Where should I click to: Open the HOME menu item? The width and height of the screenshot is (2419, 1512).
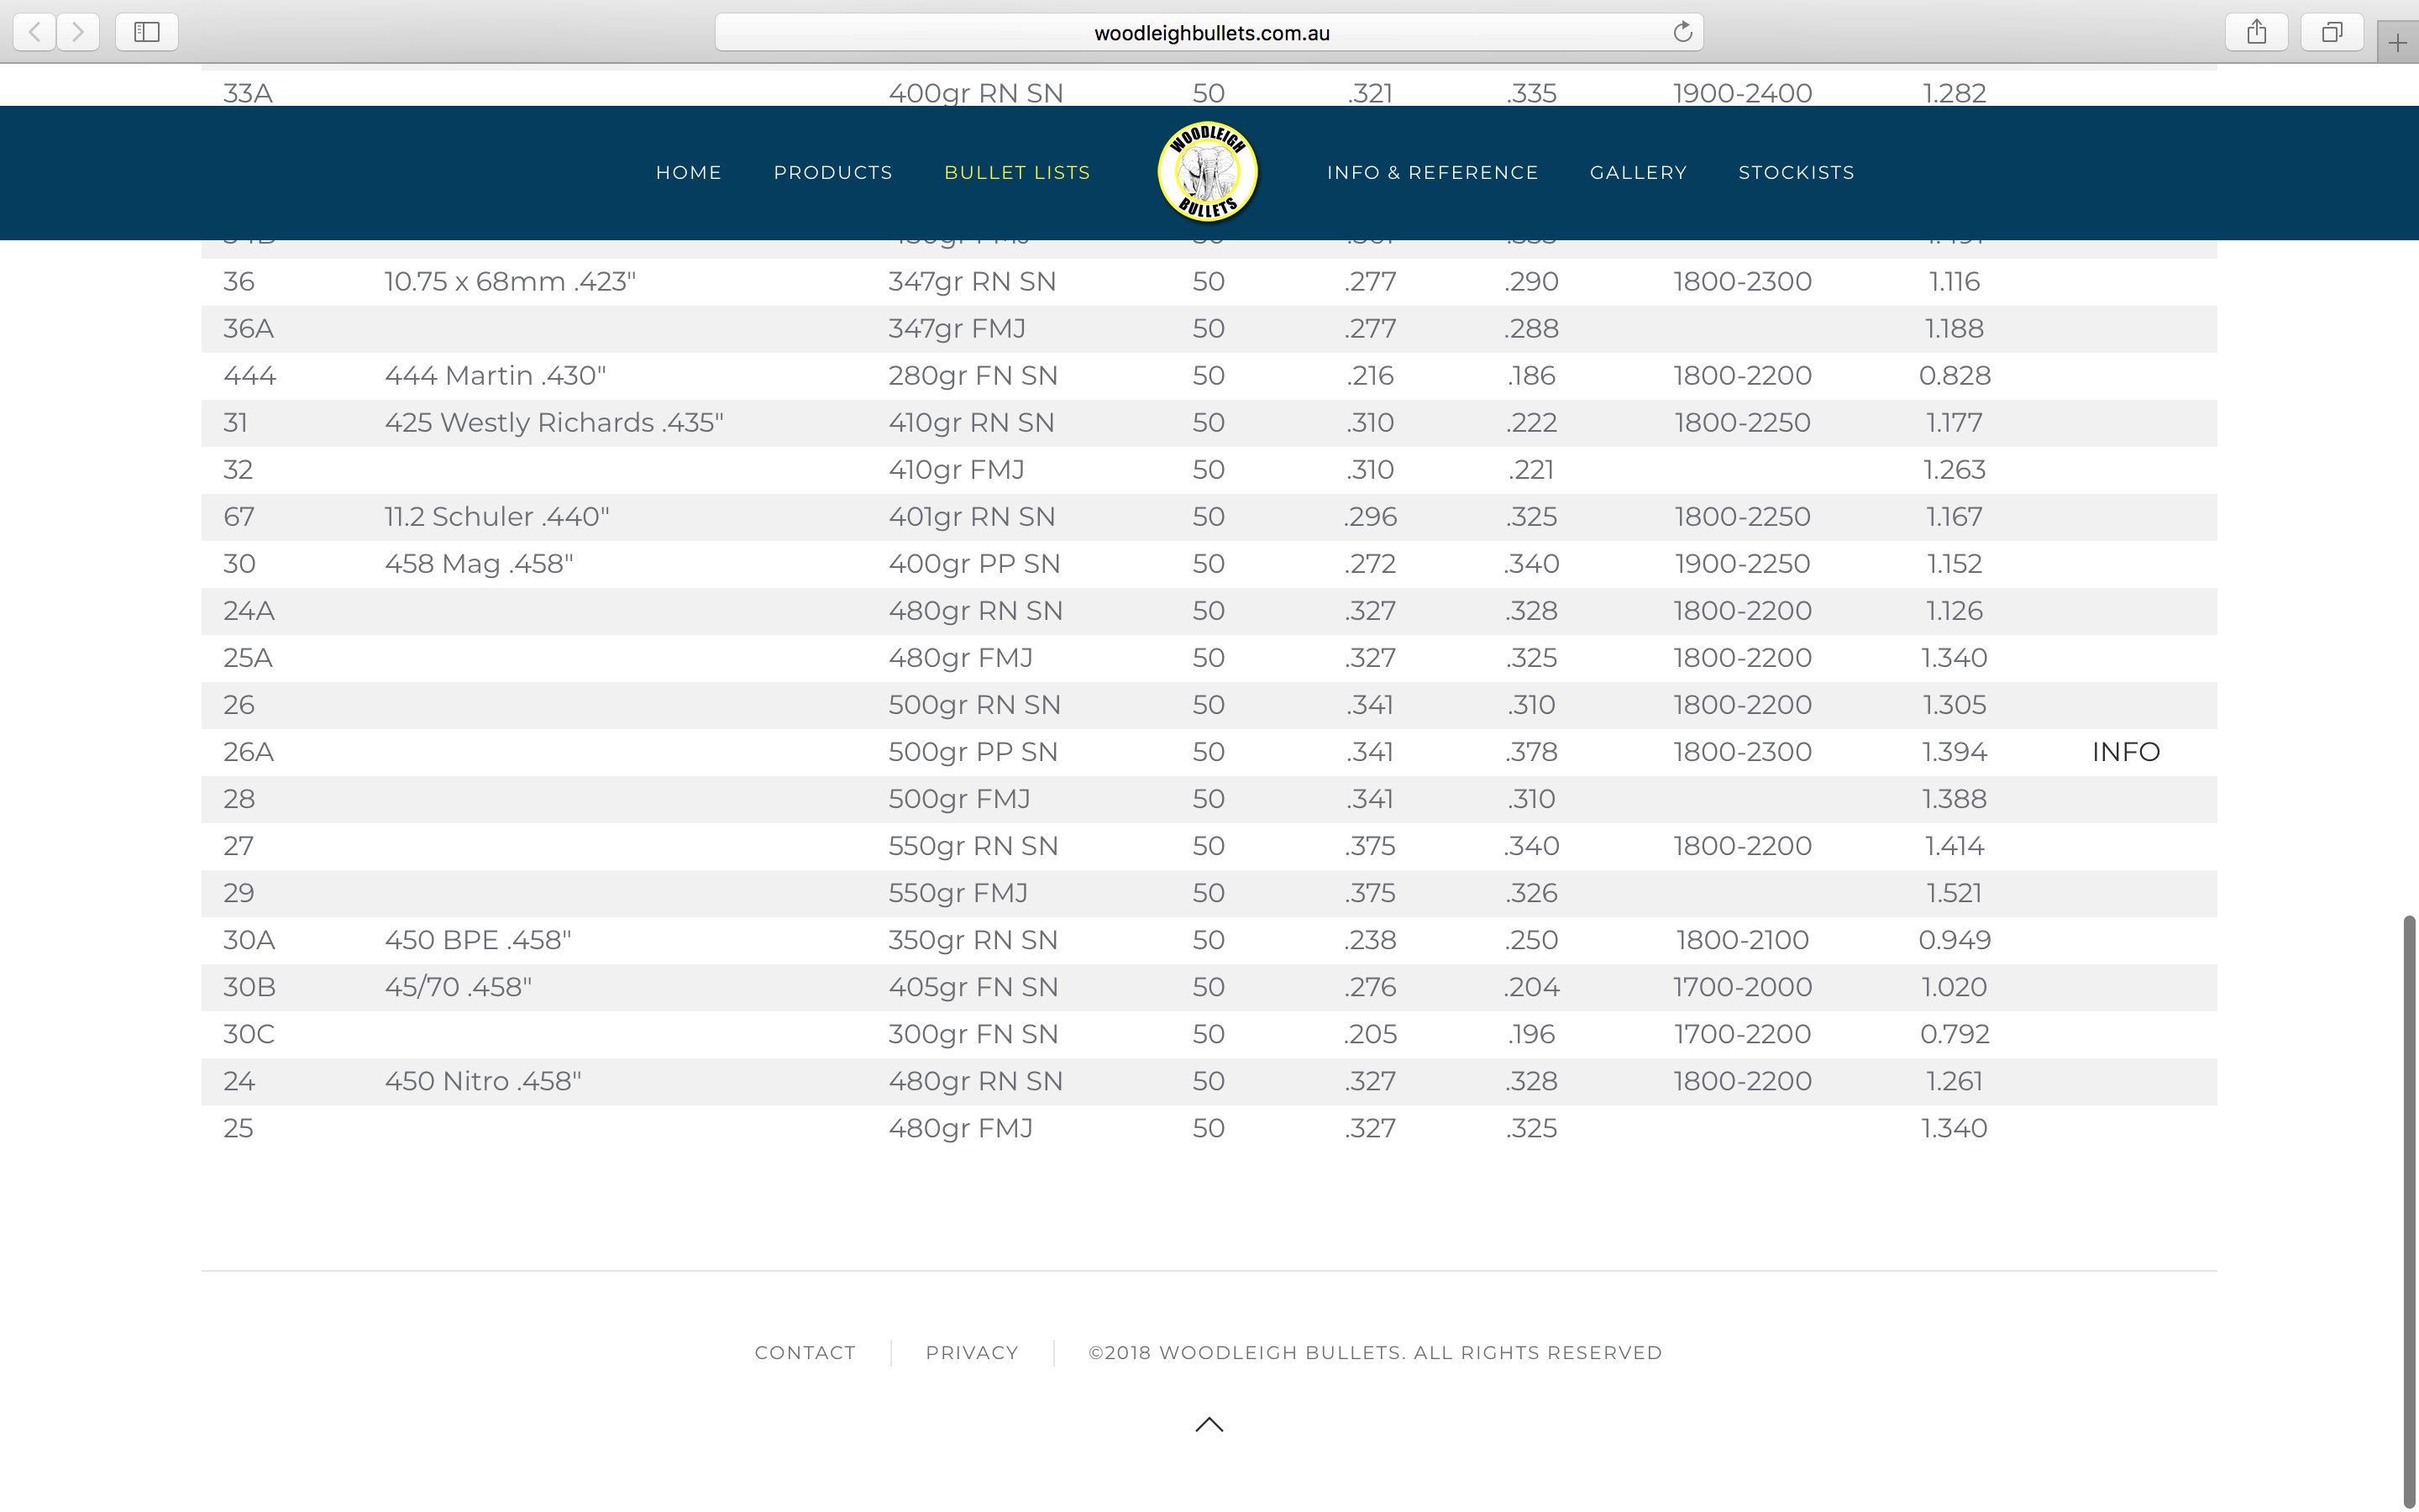(x=689, y=172)
